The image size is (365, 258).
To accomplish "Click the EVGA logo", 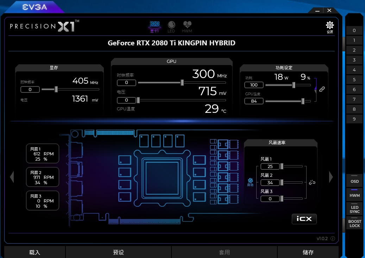I will pos(34,7).
